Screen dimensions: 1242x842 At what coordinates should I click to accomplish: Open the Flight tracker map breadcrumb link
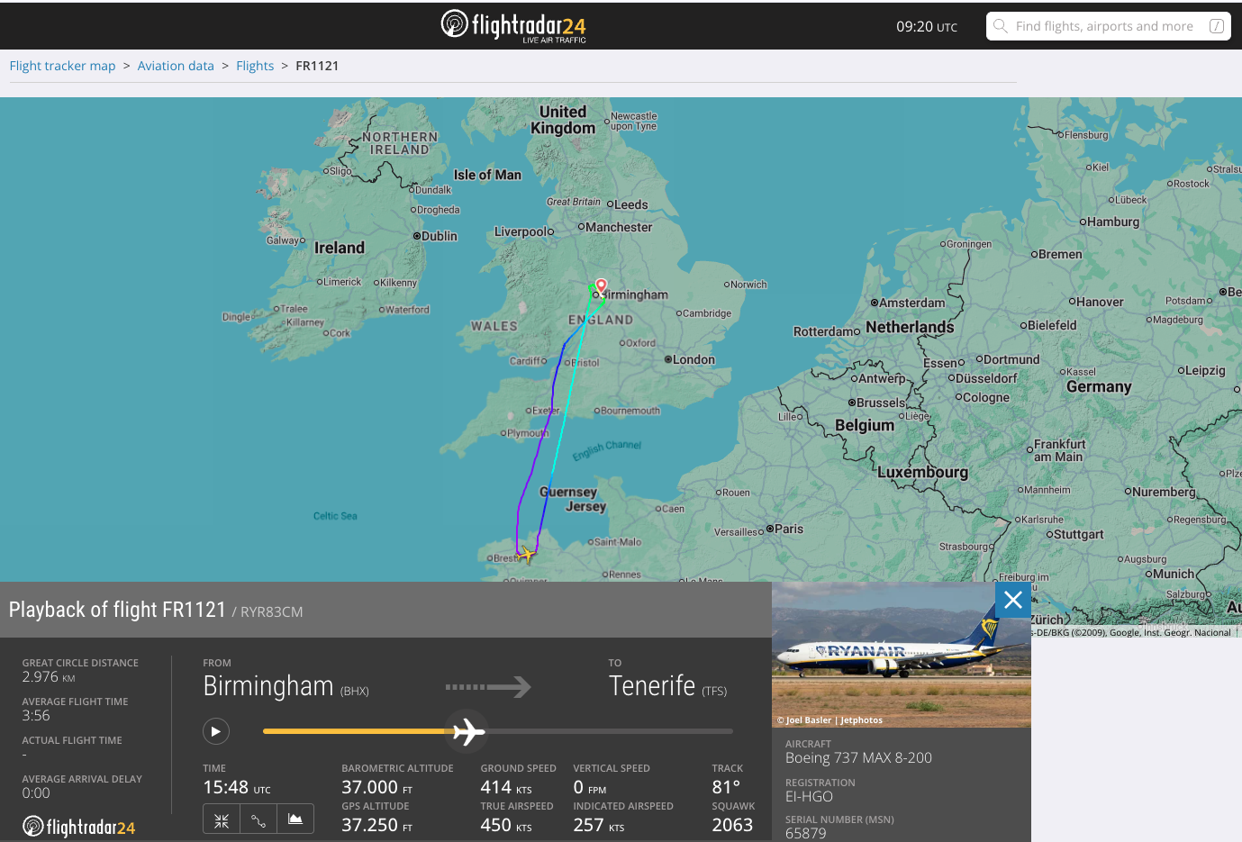(x=62, y=66)
